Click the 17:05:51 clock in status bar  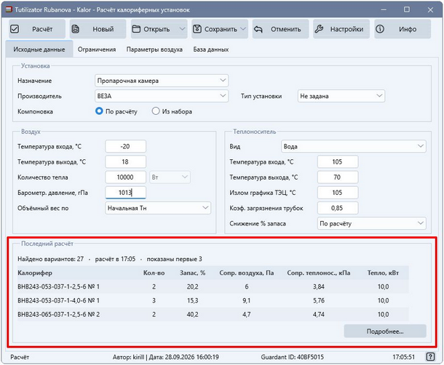[403, 357]
